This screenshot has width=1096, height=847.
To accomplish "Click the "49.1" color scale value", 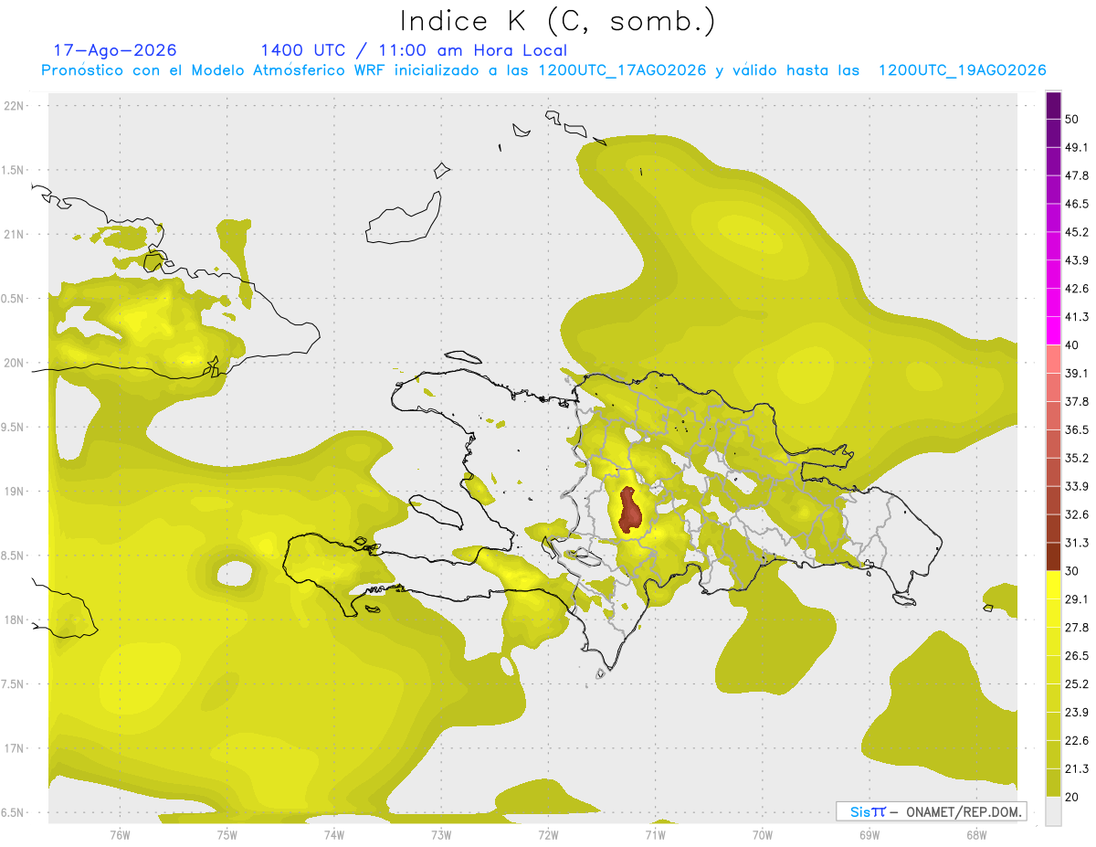I will (x=1077, y=147).
